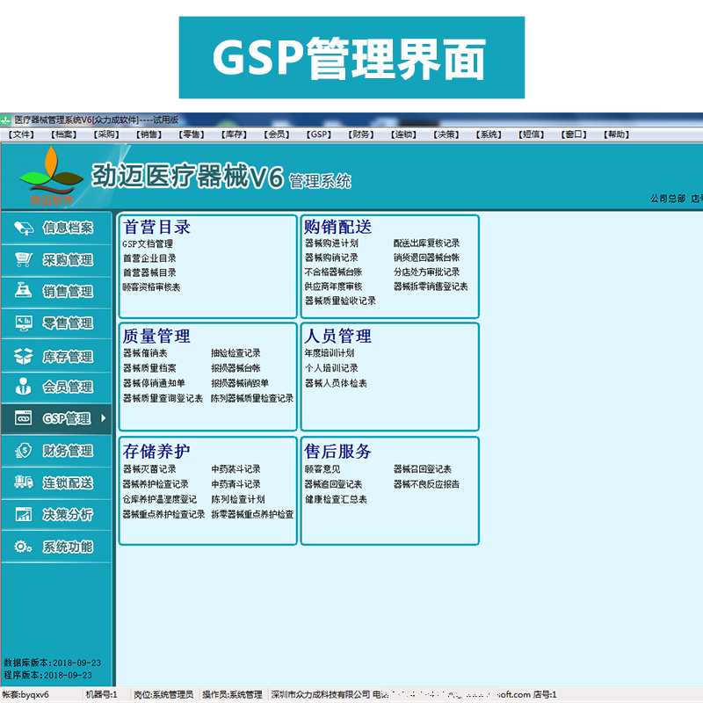Expand the GSP管理 arrow in the sidebar

104,418
